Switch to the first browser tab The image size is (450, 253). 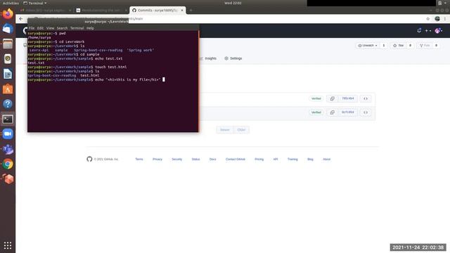point(45,11)
